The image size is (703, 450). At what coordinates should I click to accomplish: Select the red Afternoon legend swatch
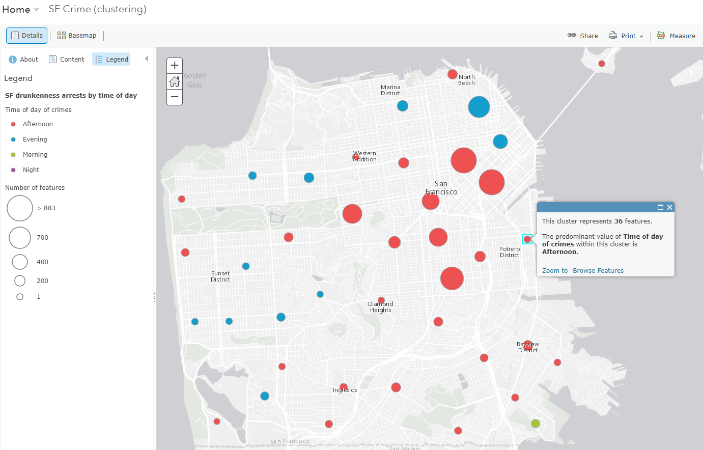coord(13,124)
